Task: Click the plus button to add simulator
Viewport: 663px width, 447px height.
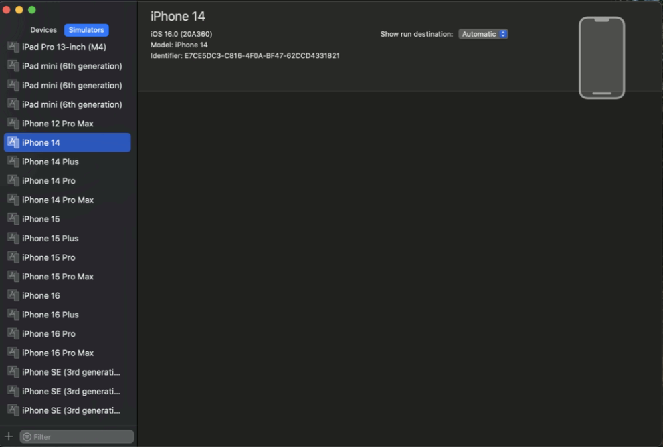Action: [x=9, y=436]
